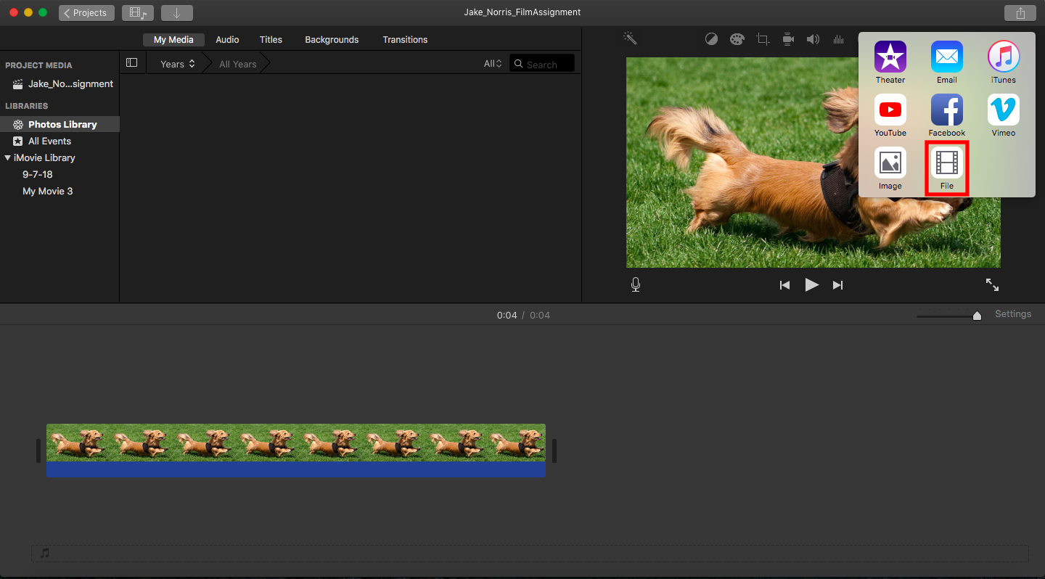
Task: Toggle fullscreen playback of the viewer
Action: point(992,285)
